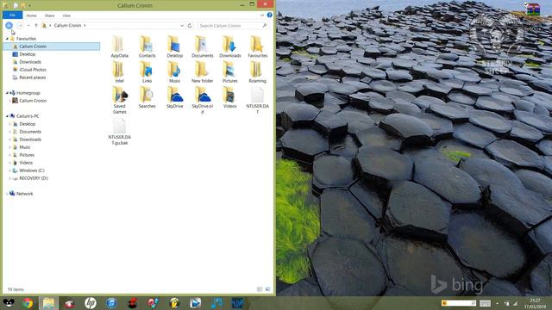The image size is (552, 310).
Task: Open recent locations dropdown arrow
Action: tap(28, 25)
